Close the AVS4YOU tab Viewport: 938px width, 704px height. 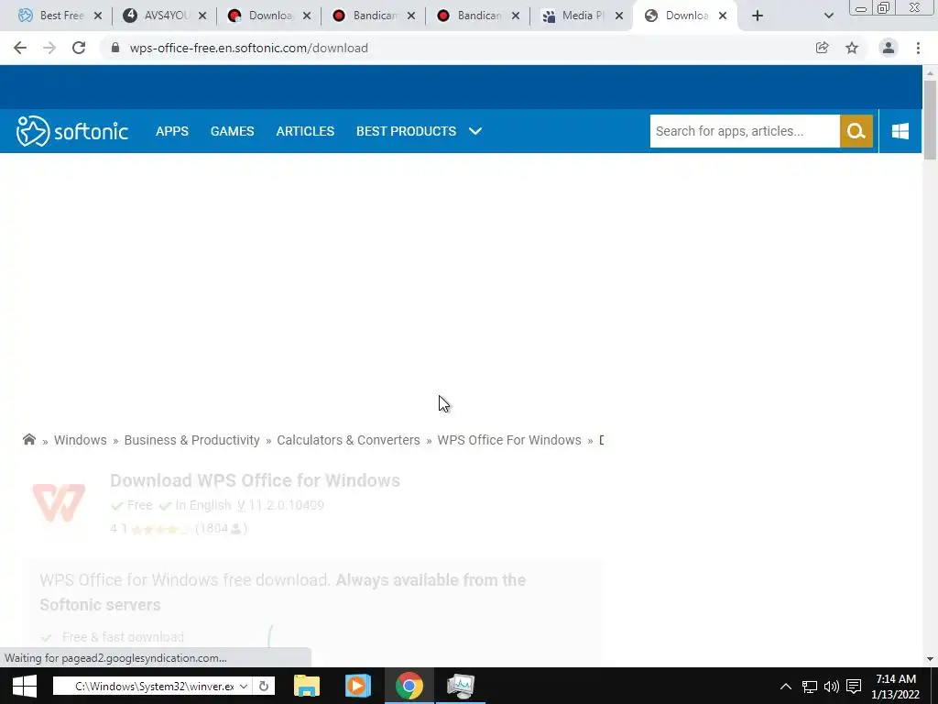coord(202,16)
